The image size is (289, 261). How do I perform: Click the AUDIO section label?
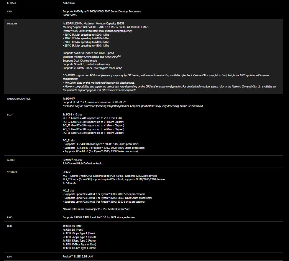(11, 160)
